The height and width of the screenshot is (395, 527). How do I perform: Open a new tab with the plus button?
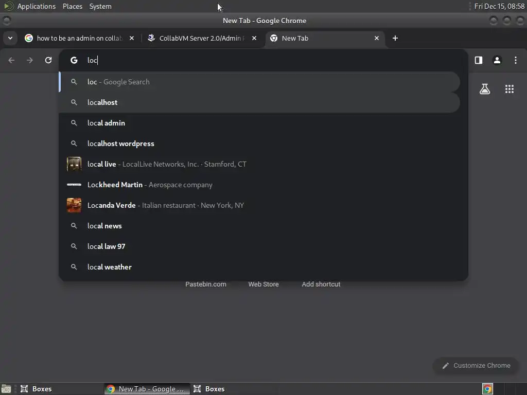395,38
